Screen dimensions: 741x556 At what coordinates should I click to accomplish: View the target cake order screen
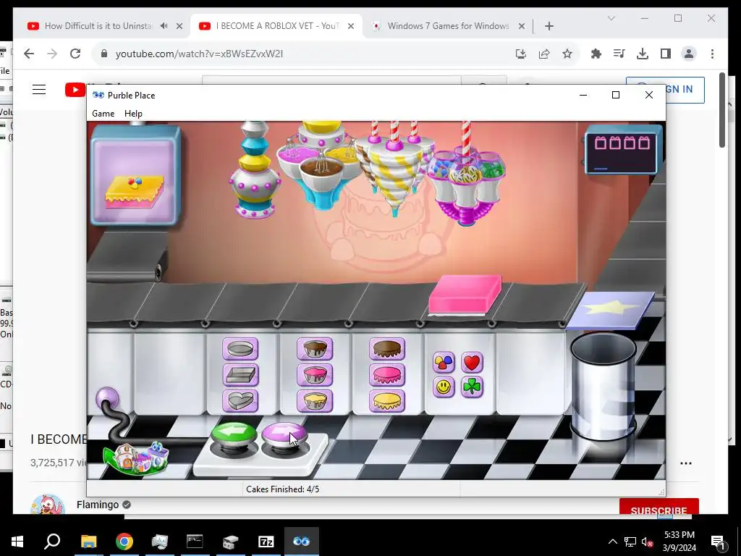[x=135, y=175]
